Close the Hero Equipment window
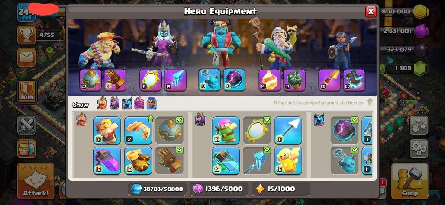Image resolution: width=445 pixels, height=205 pixels. (x=371, y=12)
